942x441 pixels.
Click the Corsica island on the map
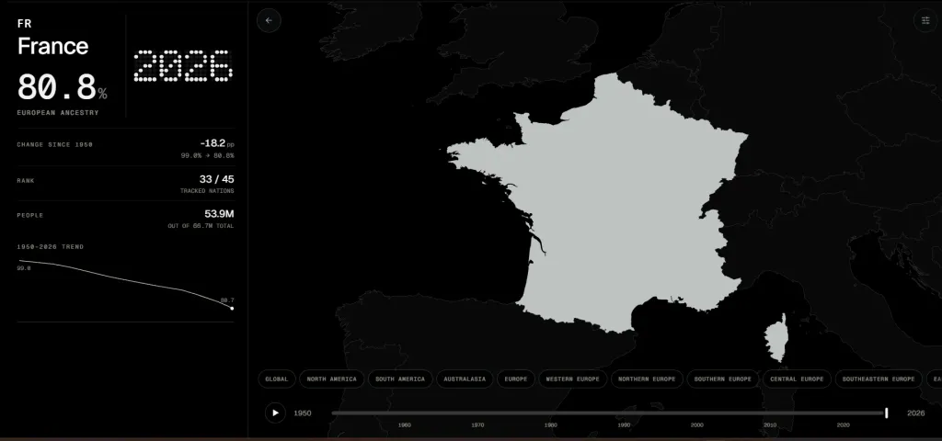(x=775, y=340)
